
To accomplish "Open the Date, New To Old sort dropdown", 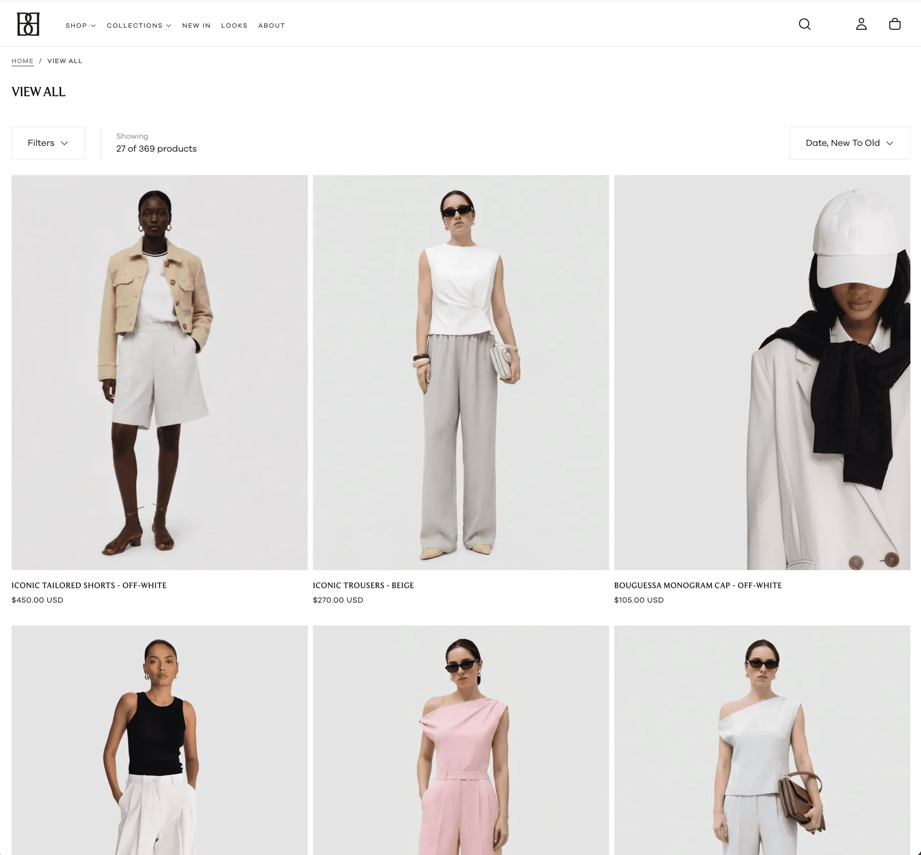I will click(x=849, y=143).
